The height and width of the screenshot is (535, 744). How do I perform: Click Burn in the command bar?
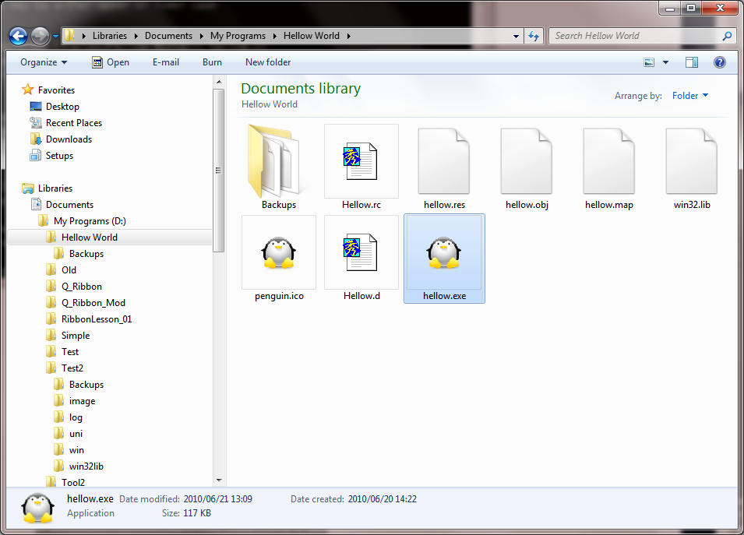(x=212, y=62)
